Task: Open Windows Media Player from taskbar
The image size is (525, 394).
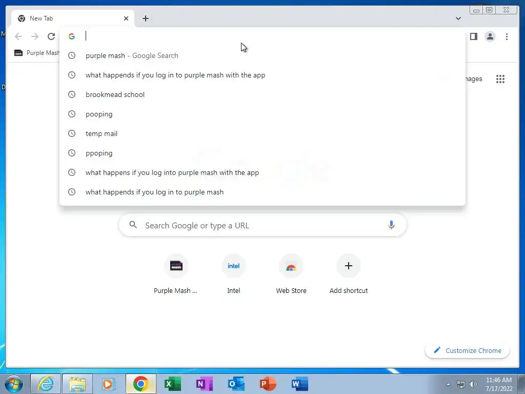Action: pos(109,384)
